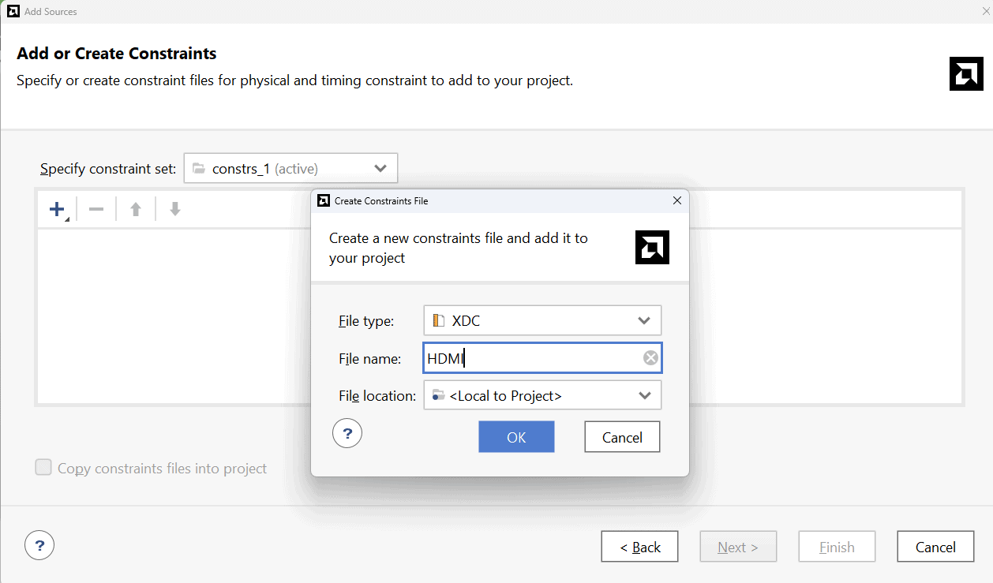Image resolution: width=993 pixels, height=583 pixels.
Task: Click the AMD logo in dialog header
Action: [x=652, y=248]
